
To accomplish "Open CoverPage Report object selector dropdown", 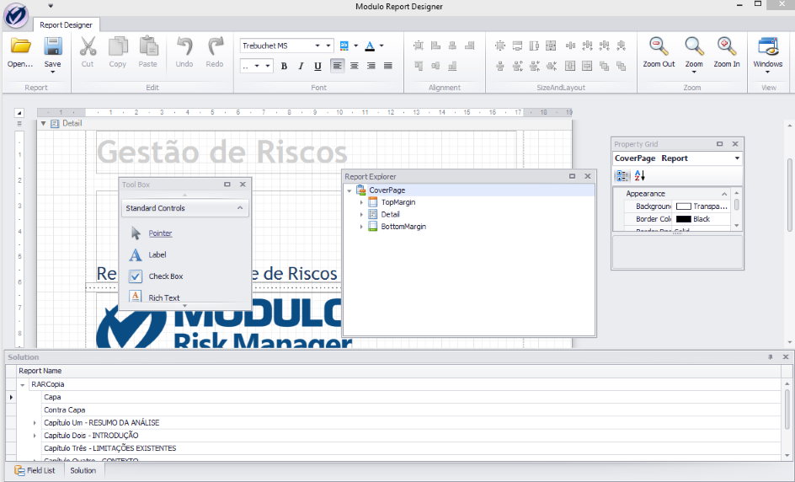I will (737, 158).
